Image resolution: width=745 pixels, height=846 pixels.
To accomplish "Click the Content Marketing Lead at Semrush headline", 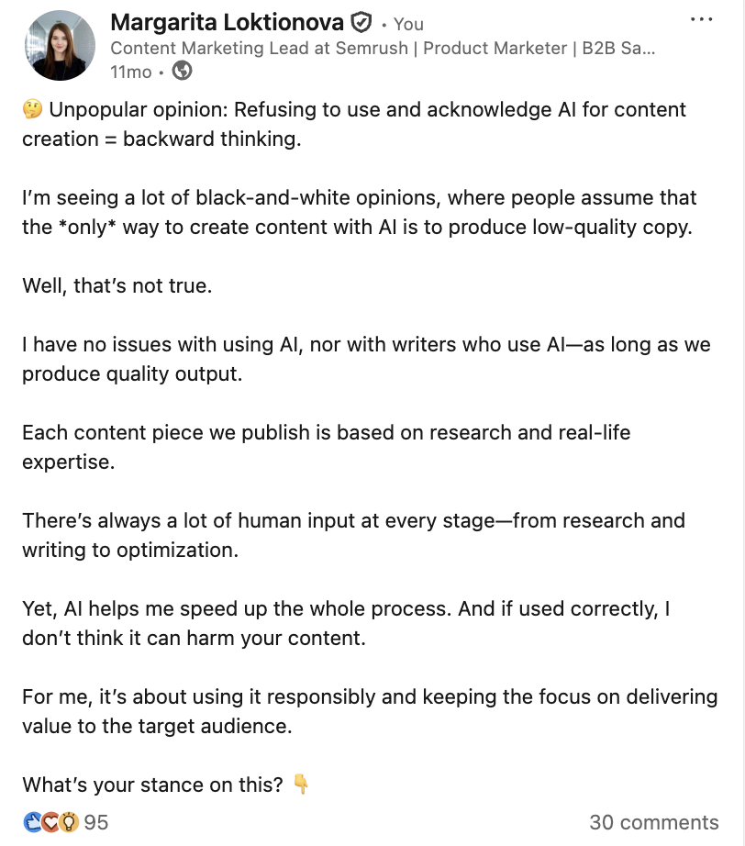I will point(382,48).
